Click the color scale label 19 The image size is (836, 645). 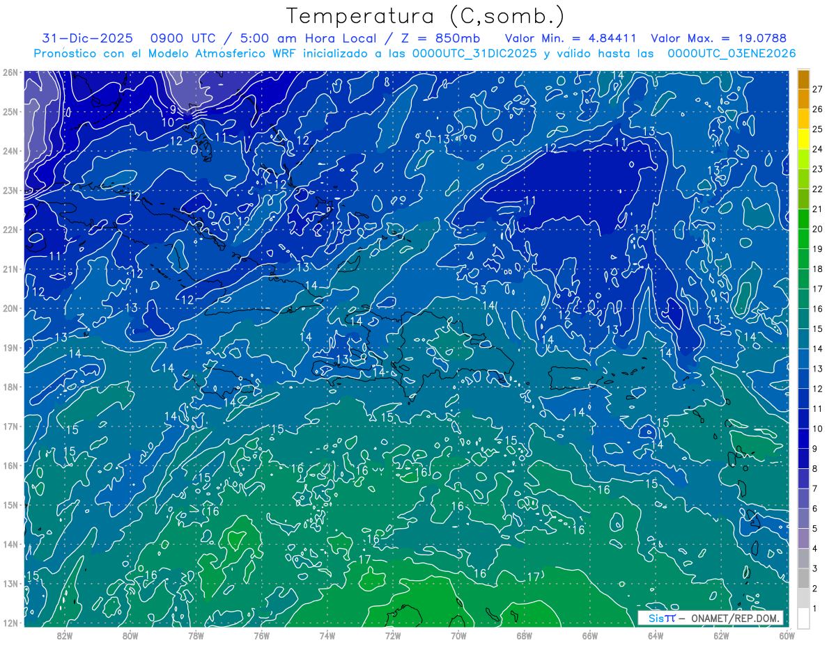[817, 249]
